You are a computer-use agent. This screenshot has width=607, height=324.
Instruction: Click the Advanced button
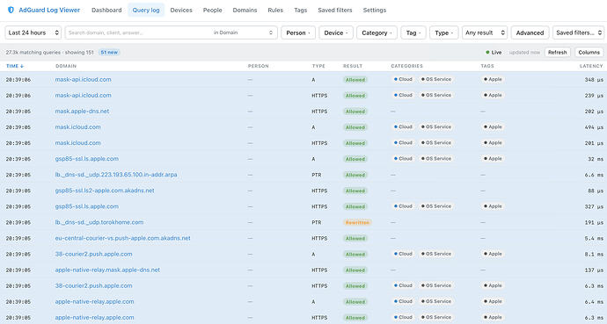click(530, 32)
